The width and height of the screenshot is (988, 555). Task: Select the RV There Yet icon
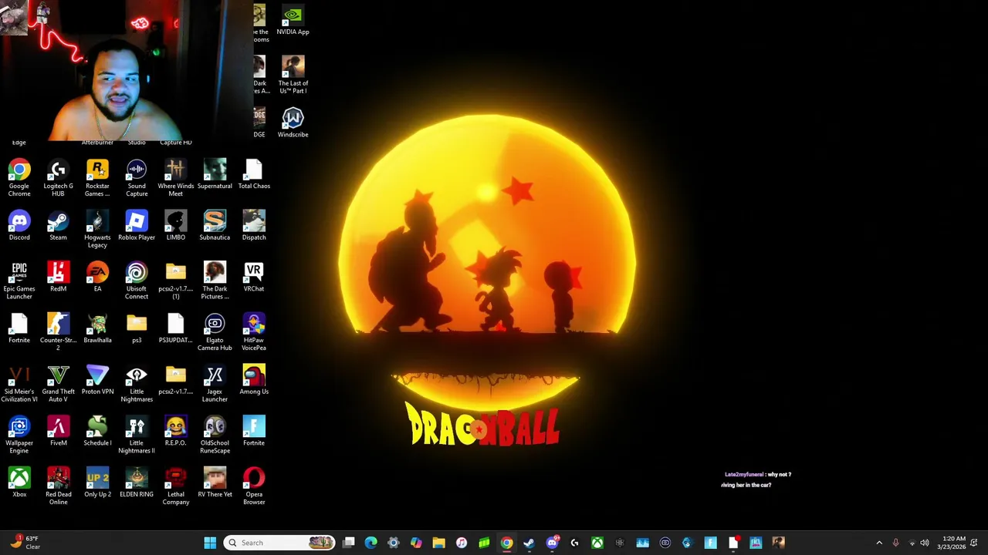click(215, 483)
